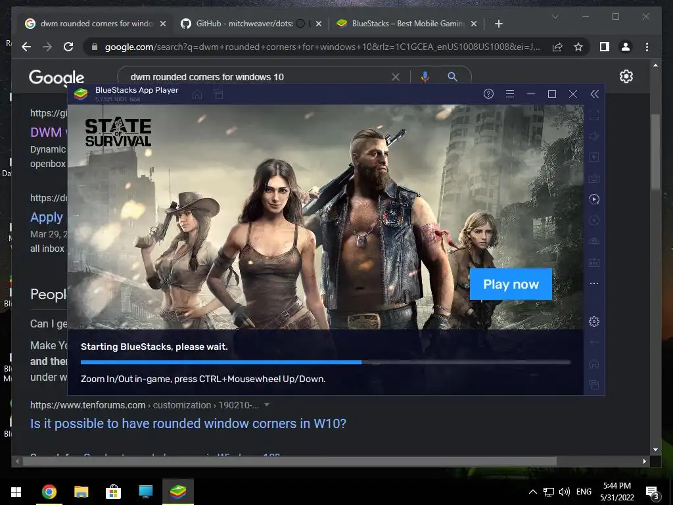This screenshot has height=505, width=673.
Task: Open Chrome tab search dropdown arrow
Action: 555,16
